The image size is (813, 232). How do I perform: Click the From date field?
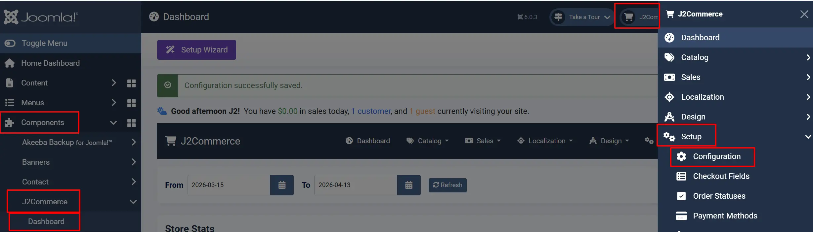pyautogui.click(x=229, y=185)
